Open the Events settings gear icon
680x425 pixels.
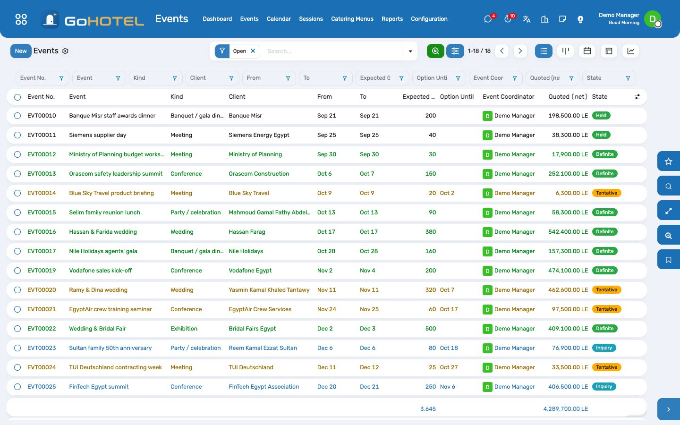(66, 51)
